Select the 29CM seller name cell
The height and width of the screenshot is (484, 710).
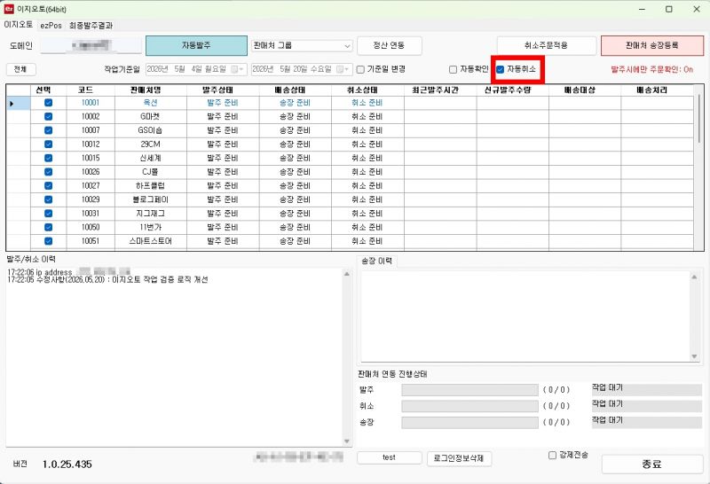pos(150,144)
